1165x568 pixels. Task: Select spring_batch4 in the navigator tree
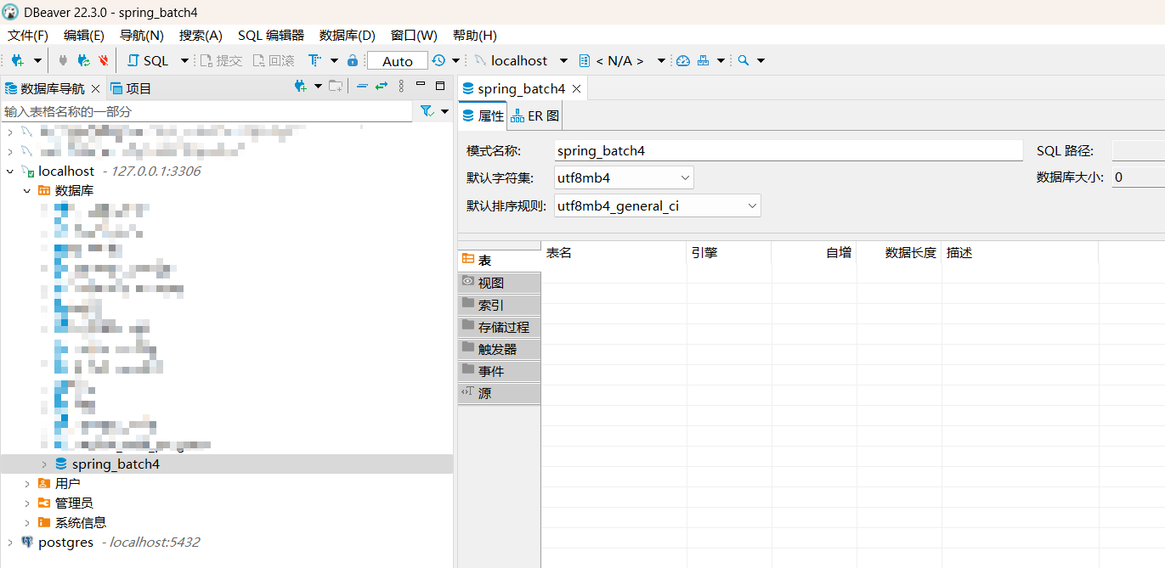tap(116, 464)
